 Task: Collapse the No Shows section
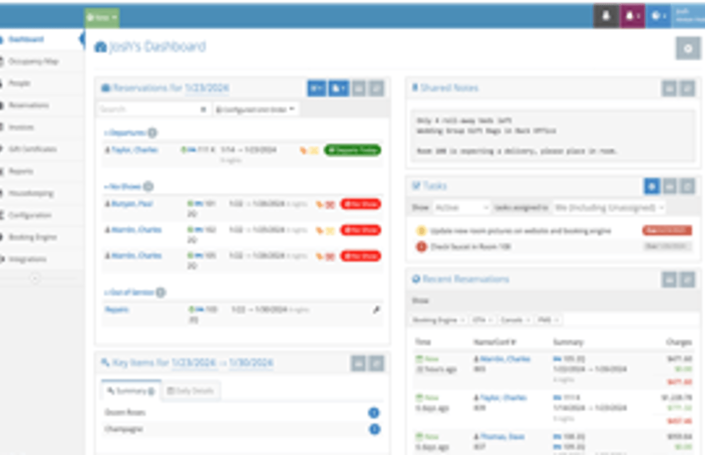(x=122, y=187)
